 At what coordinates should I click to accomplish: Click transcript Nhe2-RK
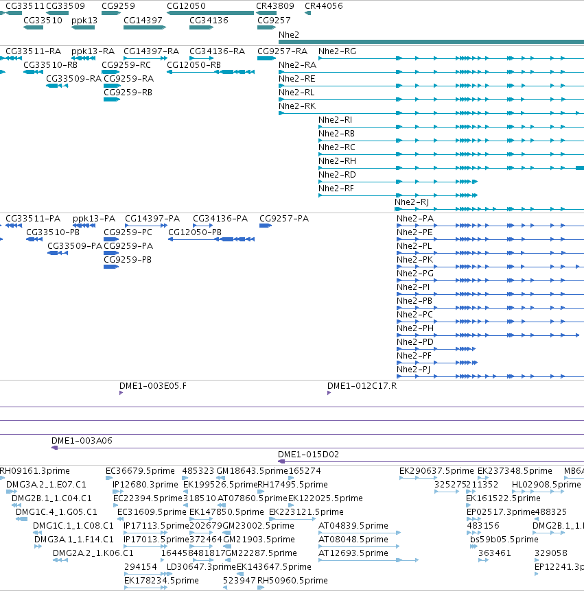(x=297, y=106)
